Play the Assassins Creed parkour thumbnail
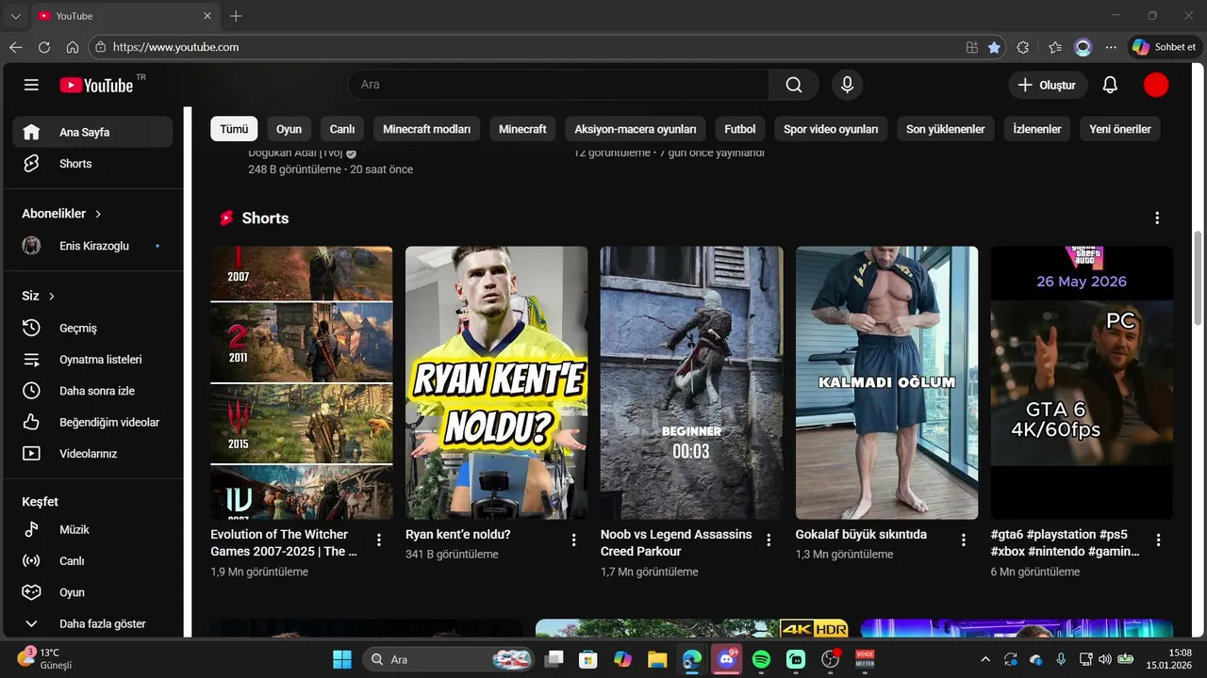 (692, 382)
